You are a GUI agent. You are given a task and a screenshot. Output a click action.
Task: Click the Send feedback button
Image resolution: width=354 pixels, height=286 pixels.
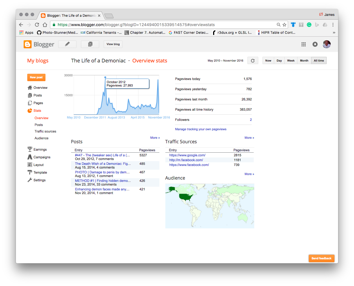coord(321,258)
